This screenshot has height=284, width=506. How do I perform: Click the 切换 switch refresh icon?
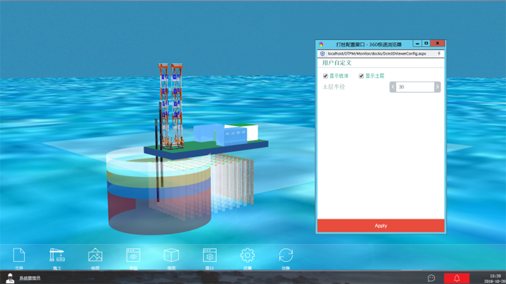coord(286,255)
